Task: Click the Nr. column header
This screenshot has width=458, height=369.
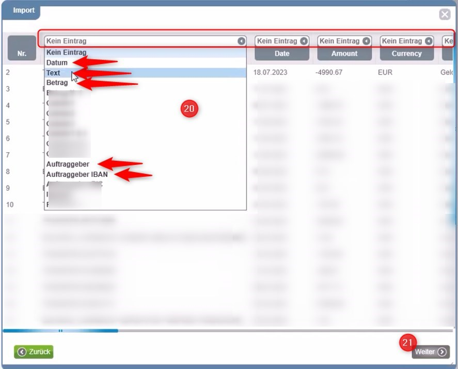Action: [x=22, y=53]
